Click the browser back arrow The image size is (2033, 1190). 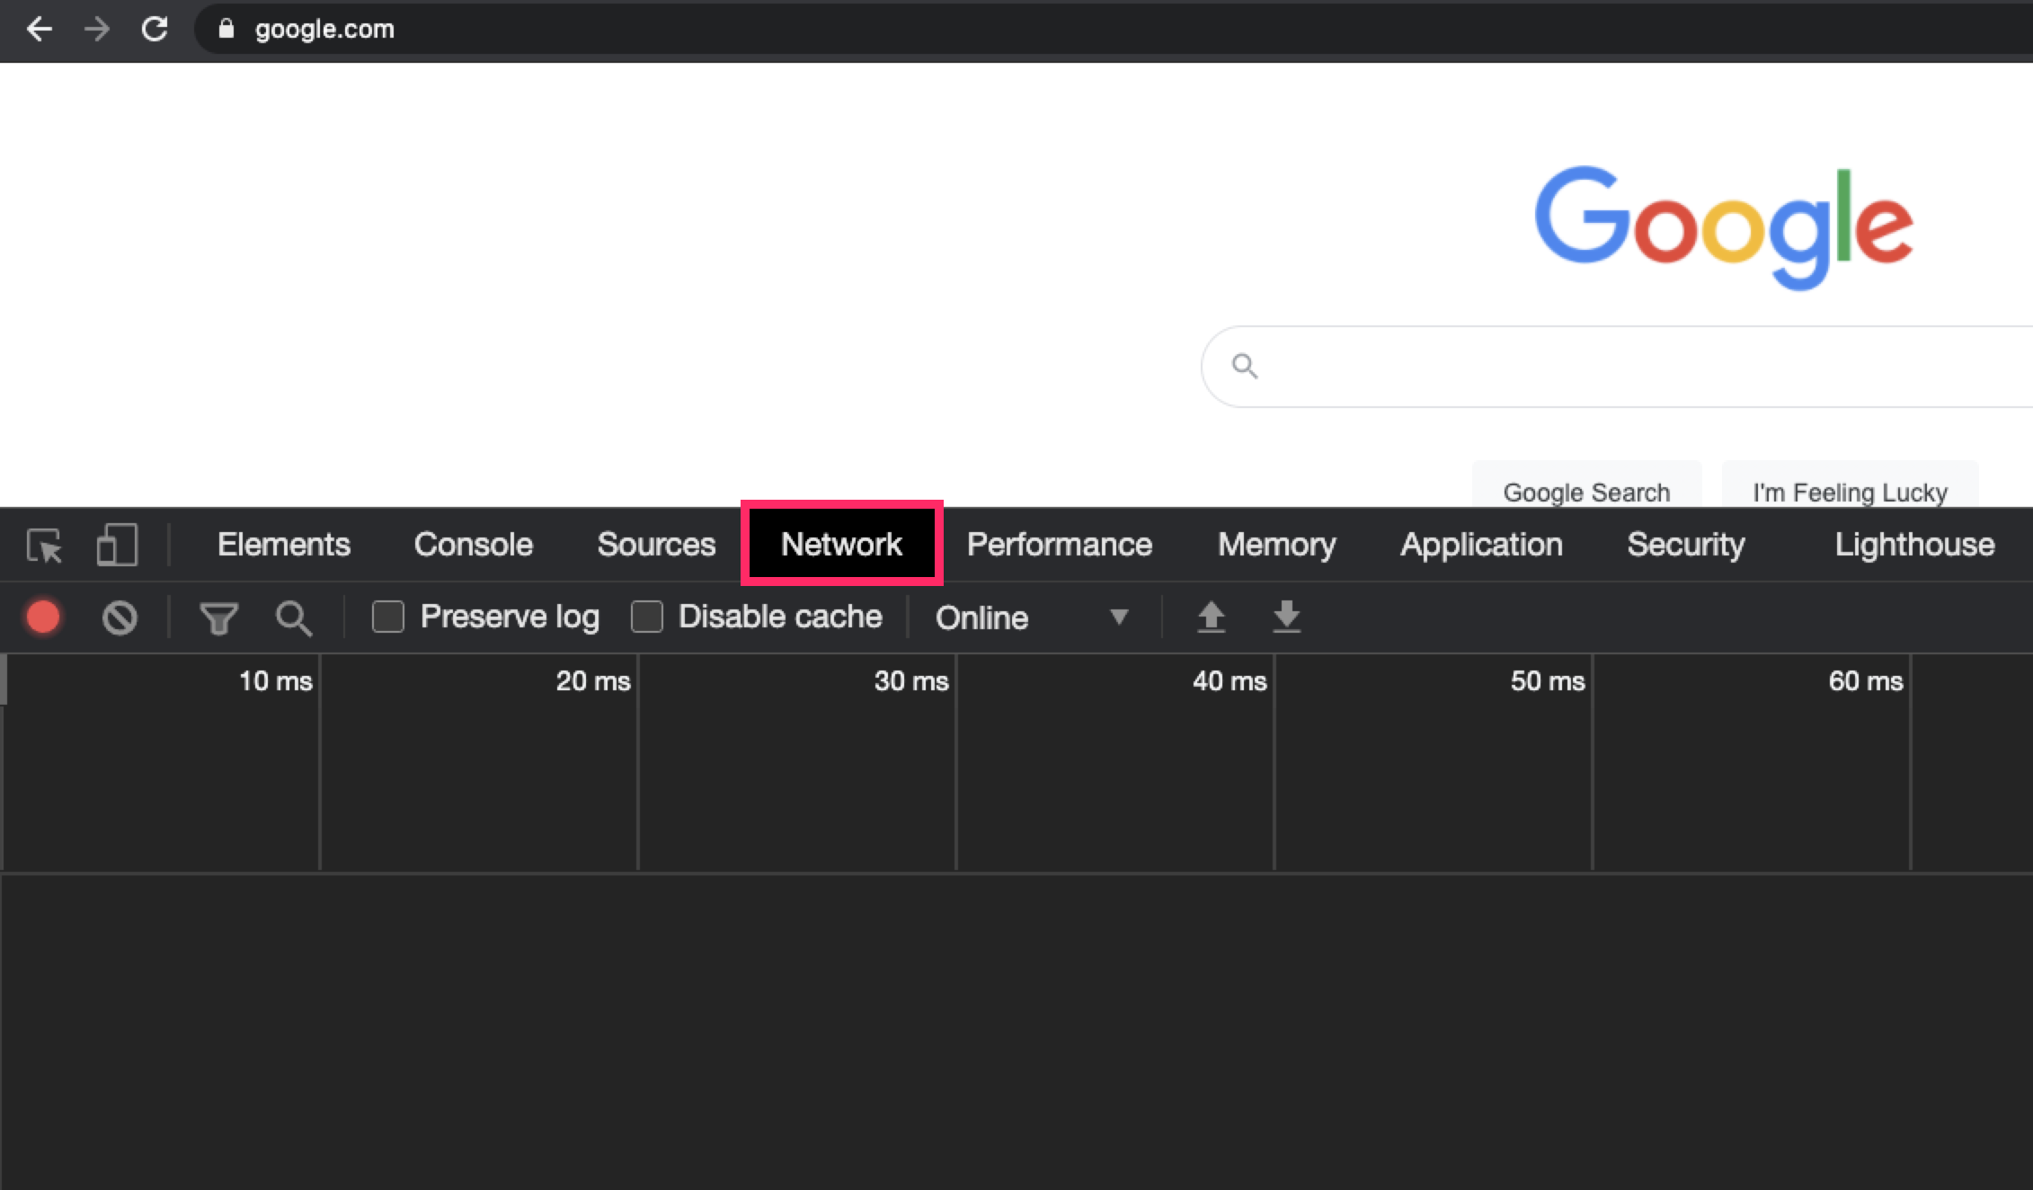pyautogui.click(x=40, y=30)
